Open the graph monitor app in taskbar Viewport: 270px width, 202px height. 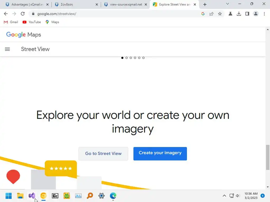[78, 196]
